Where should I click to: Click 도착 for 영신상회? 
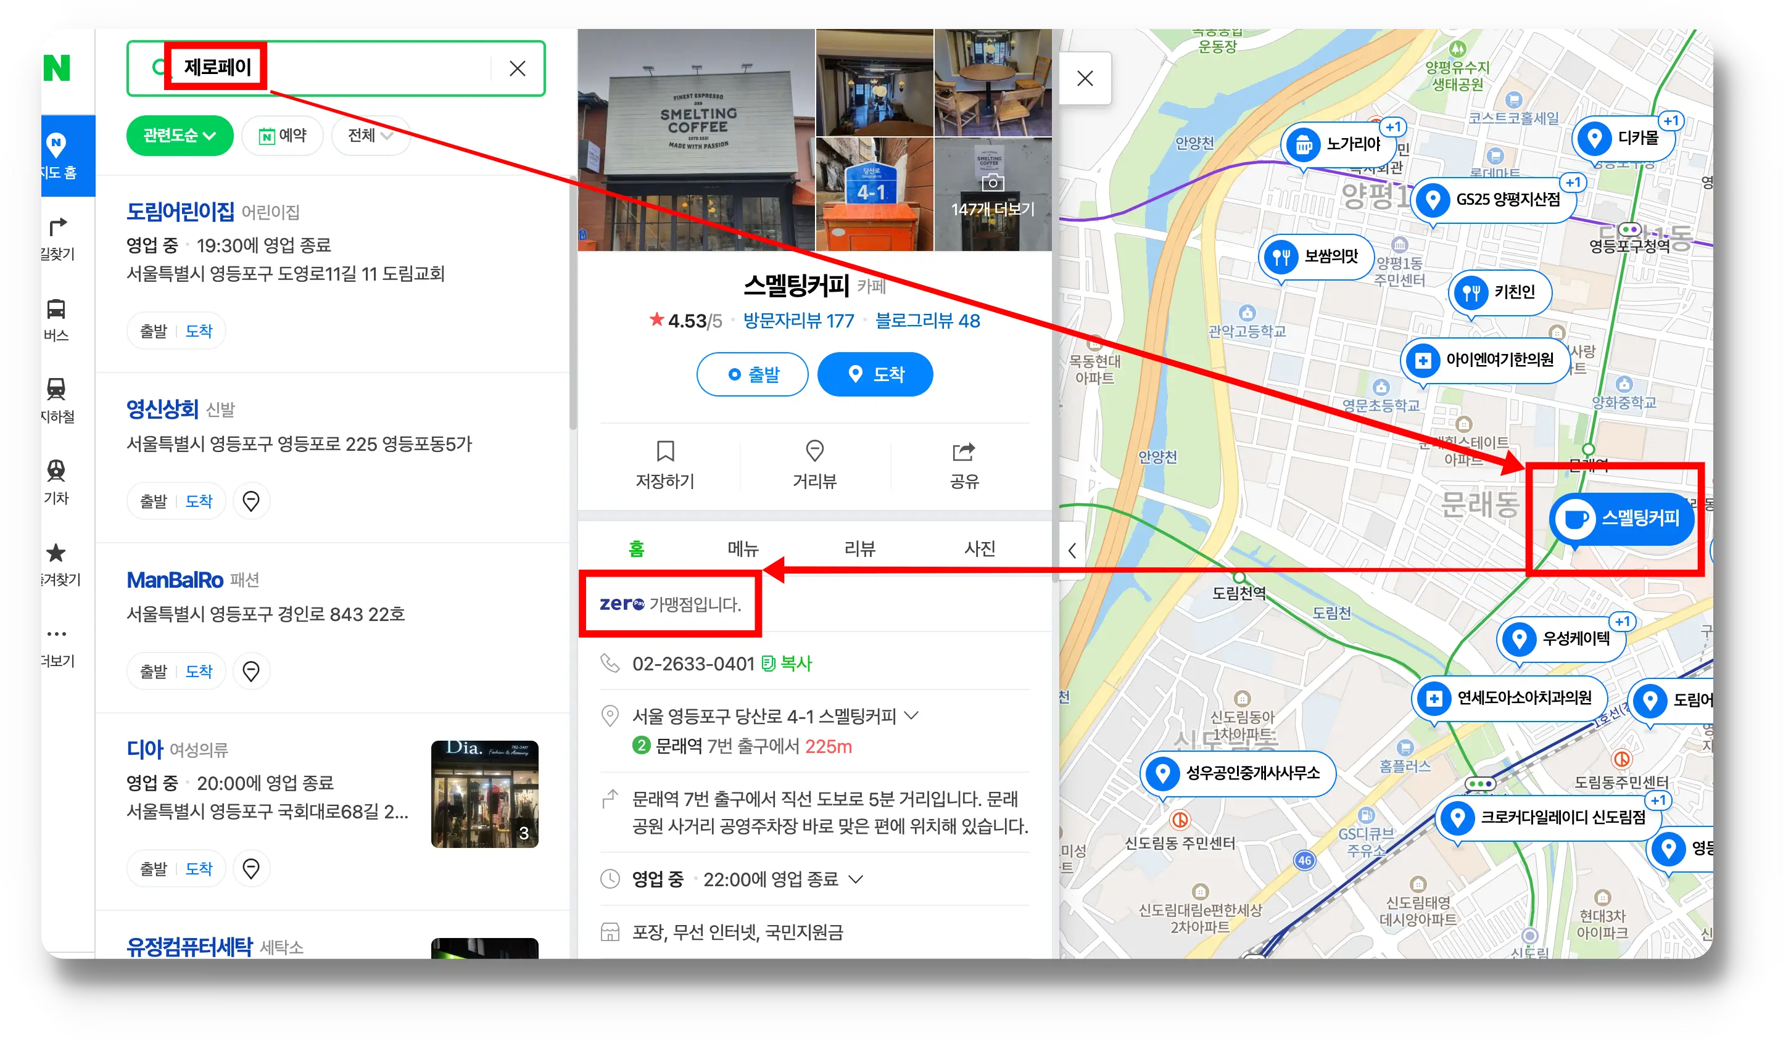(x=199, y=501)
